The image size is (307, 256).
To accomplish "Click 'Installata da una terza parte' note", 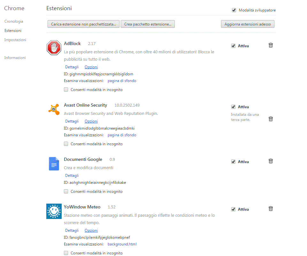I will click(x=245, y=117).
